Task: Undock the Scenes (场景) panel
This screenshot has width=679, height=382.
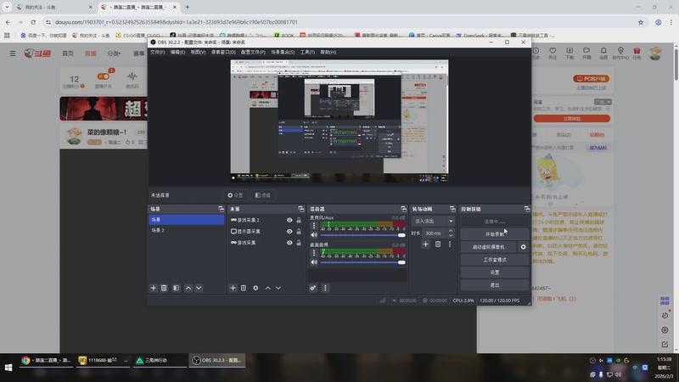Action: click(x=221, y=209)
